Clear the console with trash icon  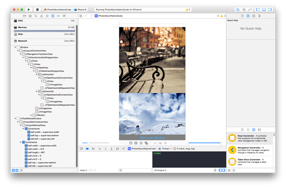point(215,170)
